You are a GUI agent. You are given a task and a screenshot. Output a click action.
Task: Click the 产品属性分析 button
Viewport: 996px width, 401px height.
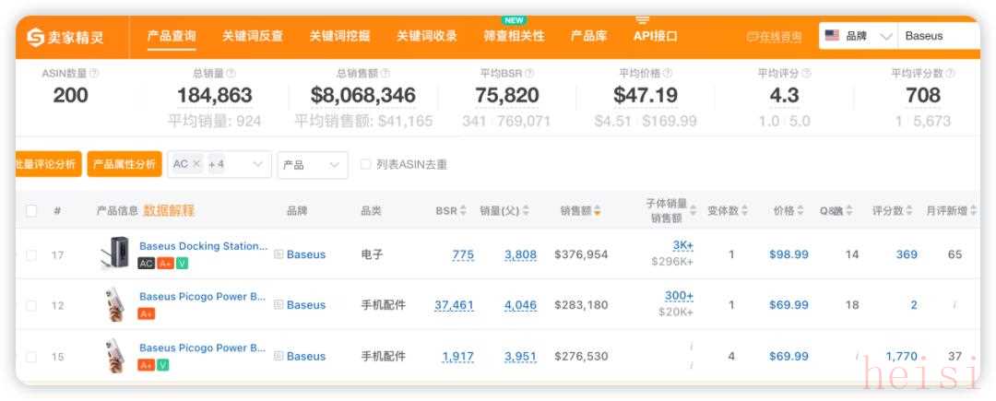pyautogui.click(x=125, y=164)
